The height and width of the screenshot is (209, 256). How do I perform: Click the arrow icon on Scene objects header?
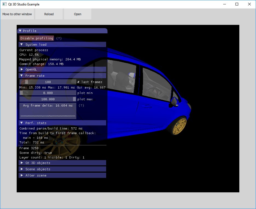click(22, 169)
